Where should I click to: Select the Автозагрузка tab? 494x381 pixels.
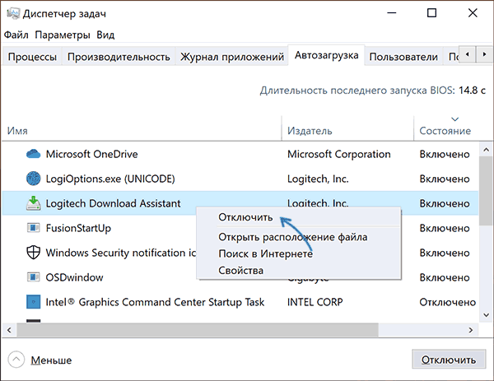coord(326,55)
